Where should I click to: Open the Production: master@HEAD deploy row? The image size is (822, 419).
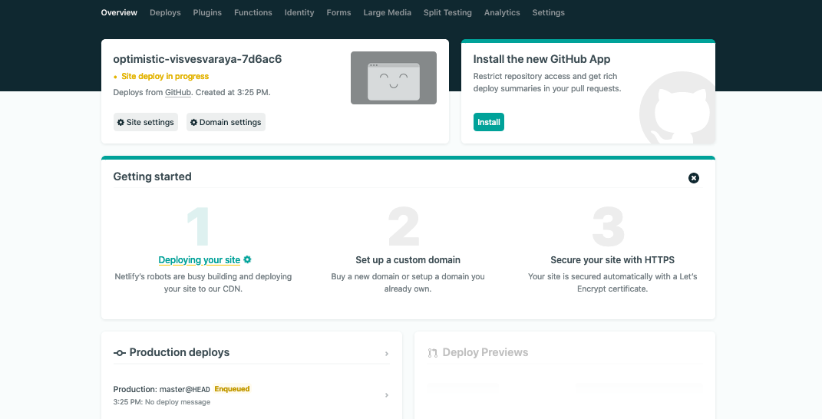point(252,395)
